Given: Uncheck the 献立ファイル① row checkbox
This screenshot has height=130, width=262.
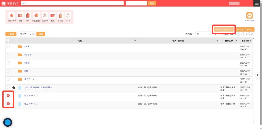Looking at the screenshot, I should pos(8,96).
